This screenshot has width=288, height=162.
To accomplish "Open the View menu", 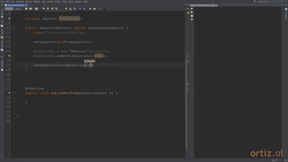I will 13,2.
